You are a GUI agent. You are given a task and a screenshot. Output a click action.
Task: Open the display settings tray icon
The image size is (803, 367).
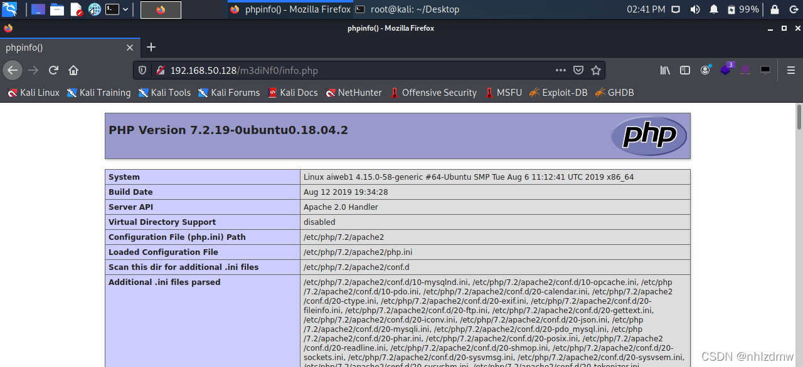676,9
